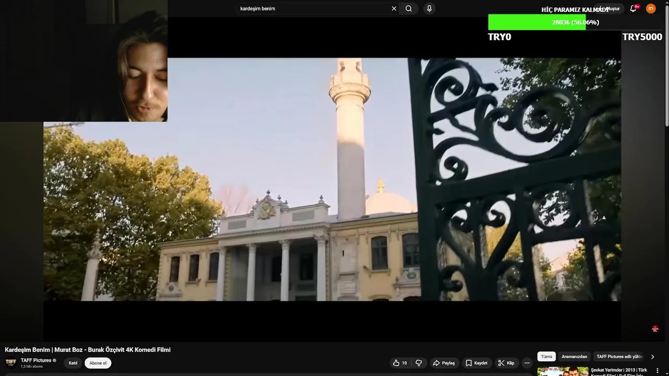Click the Oluştur create button
This screenshot has width=669, height=376.
610,8
